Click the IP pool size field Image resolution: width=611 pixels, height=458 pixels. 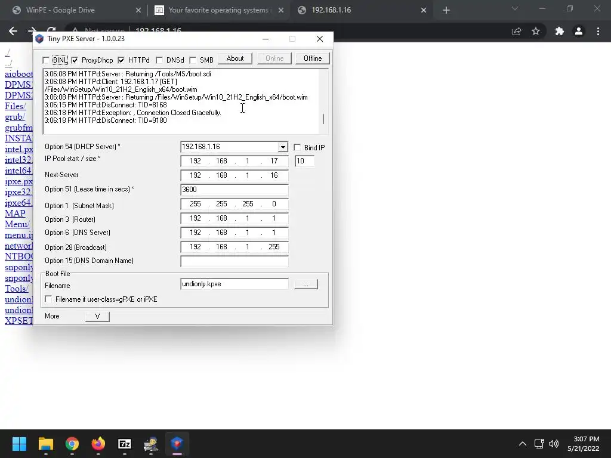pyautogui.click(x=304, y=161)
